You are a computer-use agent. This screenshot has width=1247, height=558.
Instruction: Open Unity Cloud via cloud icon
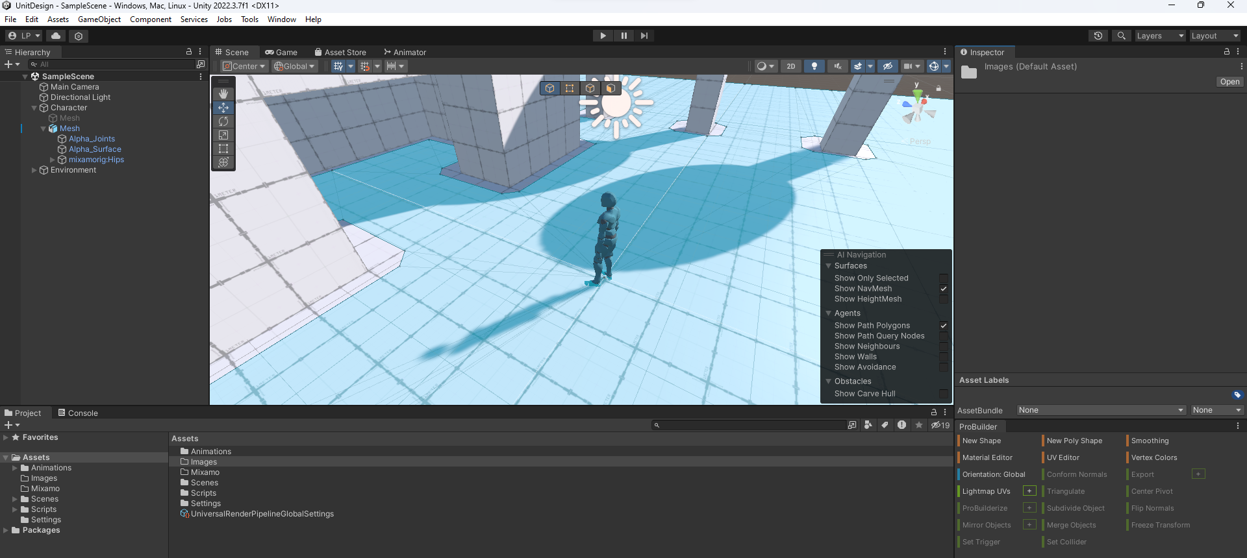click(x=56, y=36)
